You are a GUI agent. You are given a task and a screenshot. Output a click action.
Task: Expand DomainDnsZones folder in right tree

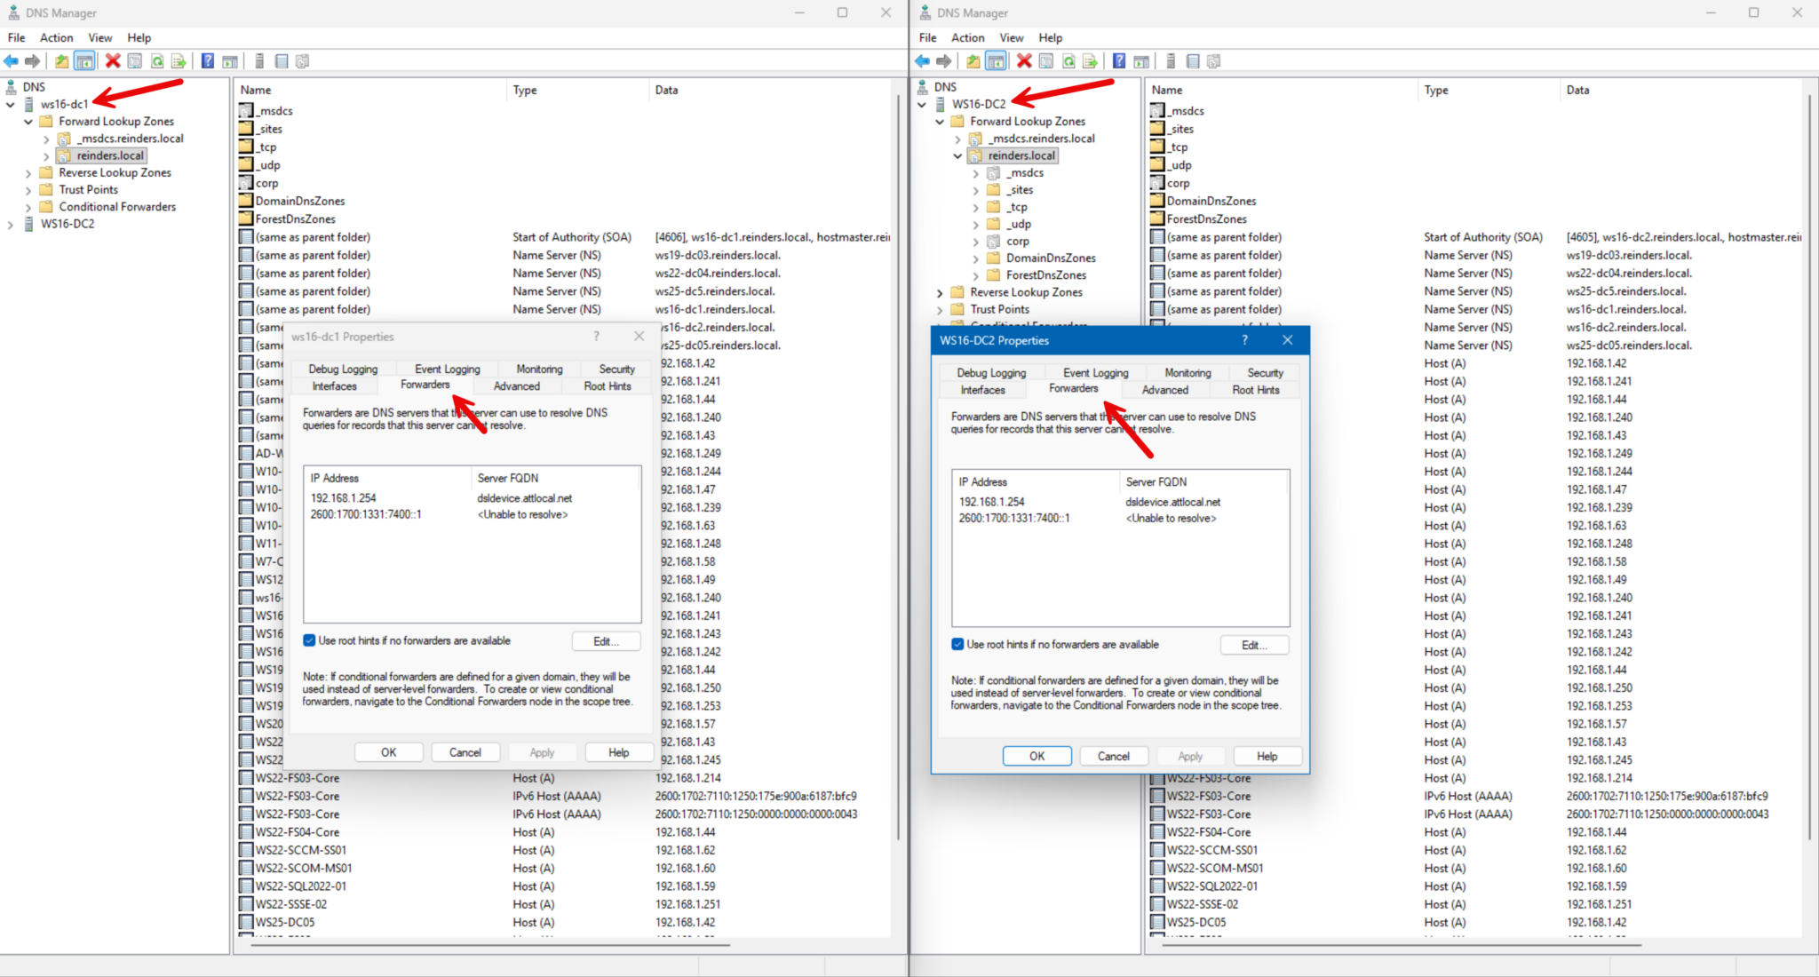click(975, 258)
